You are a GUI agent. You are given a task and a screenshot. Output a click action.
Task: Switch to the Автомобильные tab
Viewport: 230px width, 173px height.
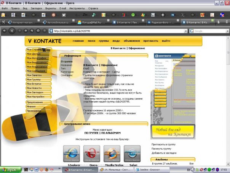coord(58,23)
